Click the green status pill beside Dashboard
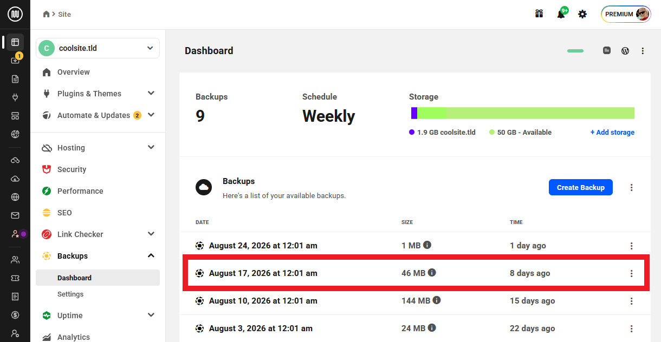 click(575, 51)
